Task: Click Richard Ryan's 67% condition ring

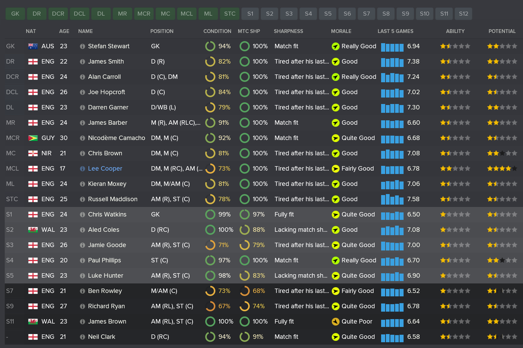Action: point(210,306)
